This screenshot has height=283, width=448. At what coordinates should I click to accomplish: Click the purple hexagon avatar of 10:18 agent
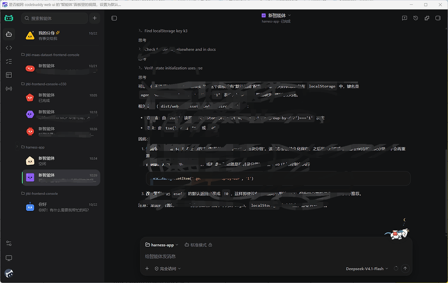coord(30,114)
